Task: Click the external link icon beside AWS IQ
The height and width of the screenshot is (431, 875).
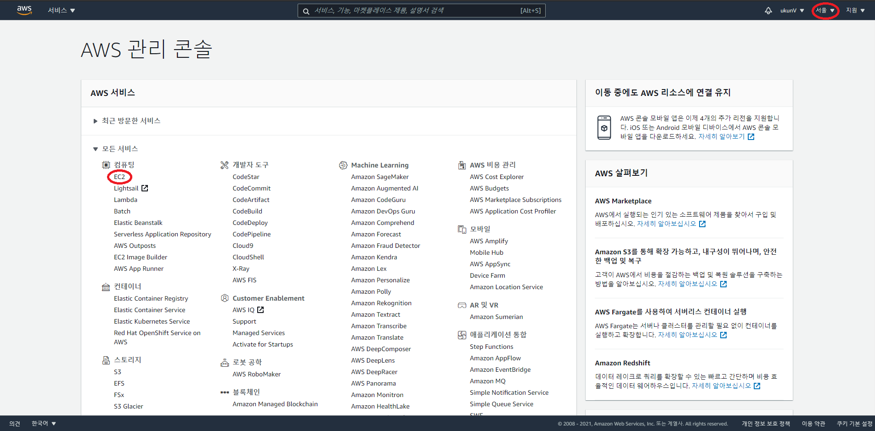Action: pos(260,310)
